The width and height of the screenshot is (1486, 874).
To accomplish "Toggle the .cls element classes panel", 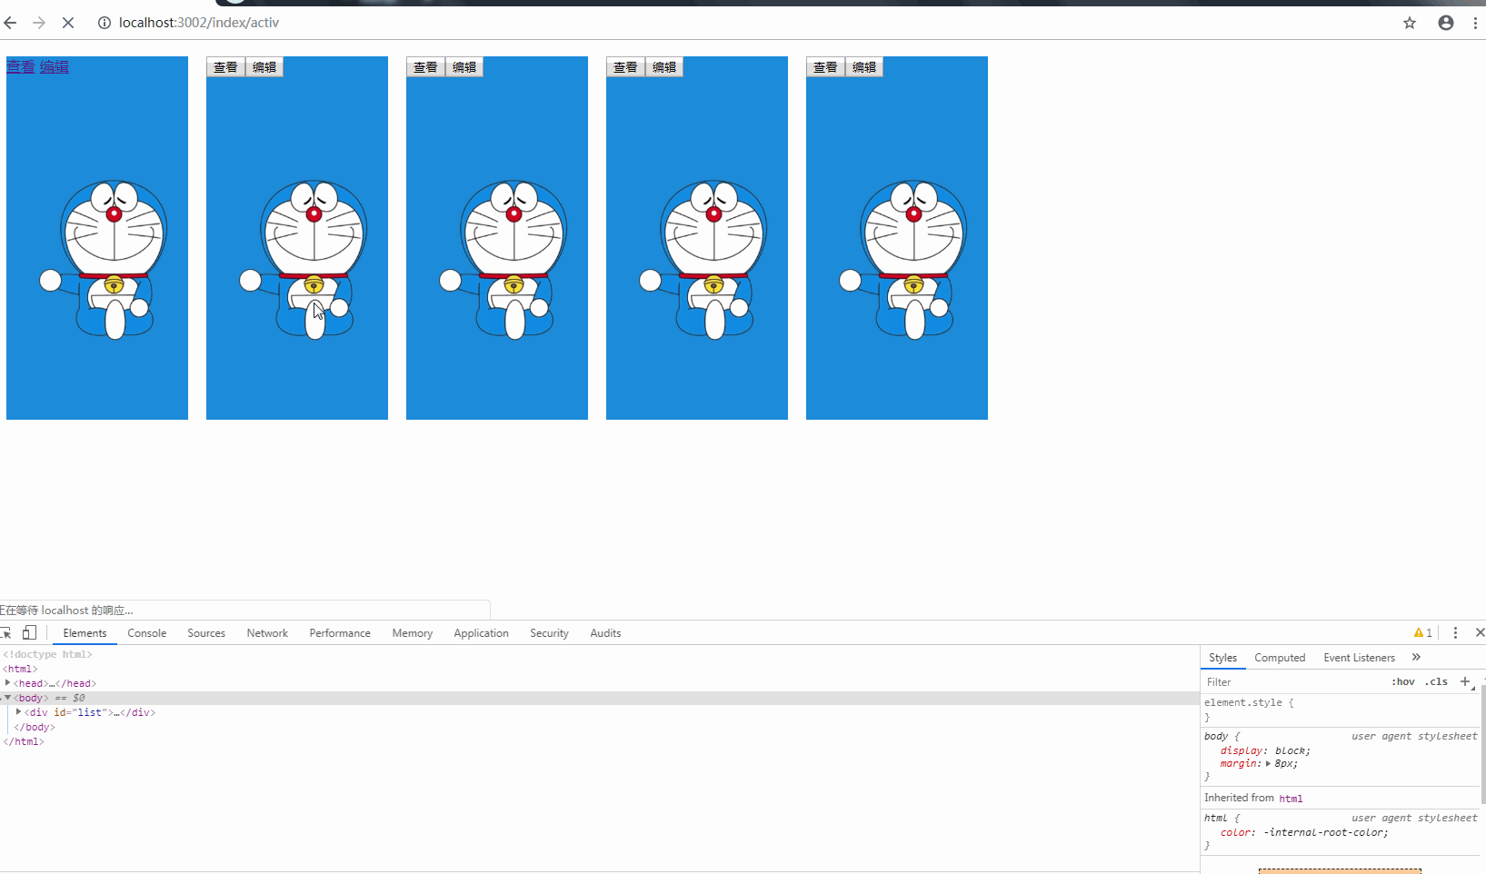I will 1436,681.
